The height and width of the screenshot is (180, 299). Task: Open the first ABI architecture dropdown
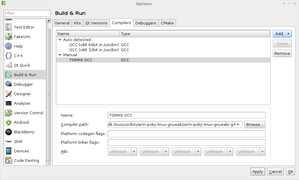122,152
